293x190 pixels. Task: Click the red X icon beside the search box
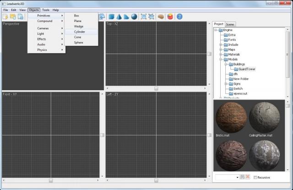coord(249,177)
